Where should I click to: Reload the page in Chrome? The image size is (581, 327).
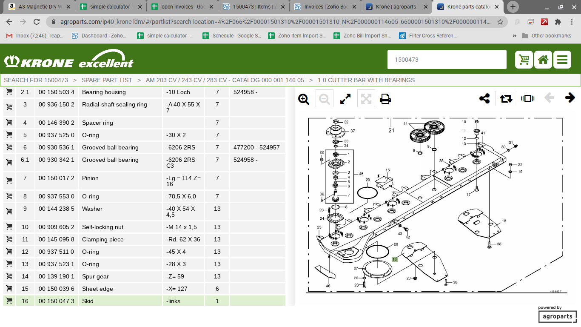(37, 22)
